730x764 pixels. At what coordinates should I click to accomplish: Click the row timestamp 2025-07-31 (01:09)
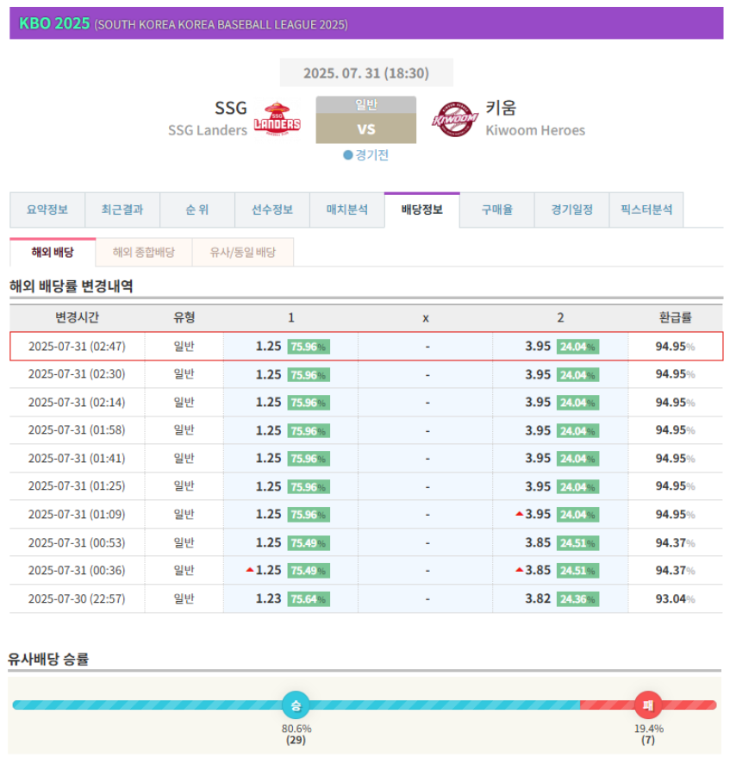[77, 515]
